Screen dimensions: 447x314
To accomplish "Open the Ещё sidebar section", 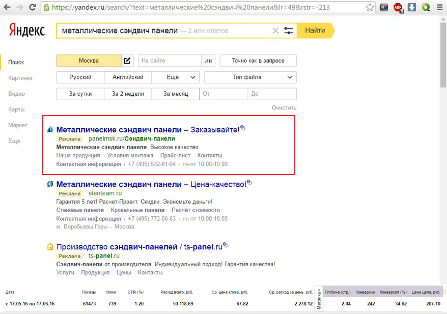I will [x=14, y=141].
